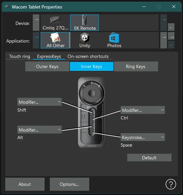183x195 pixels.
Task: Open the Keystroke dropdown set to Space
Action: pyautogui.click(x=143, y=137)
